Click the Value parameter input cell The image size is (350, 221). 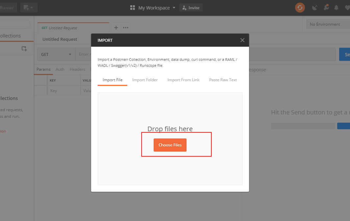(x=86, y=91)
